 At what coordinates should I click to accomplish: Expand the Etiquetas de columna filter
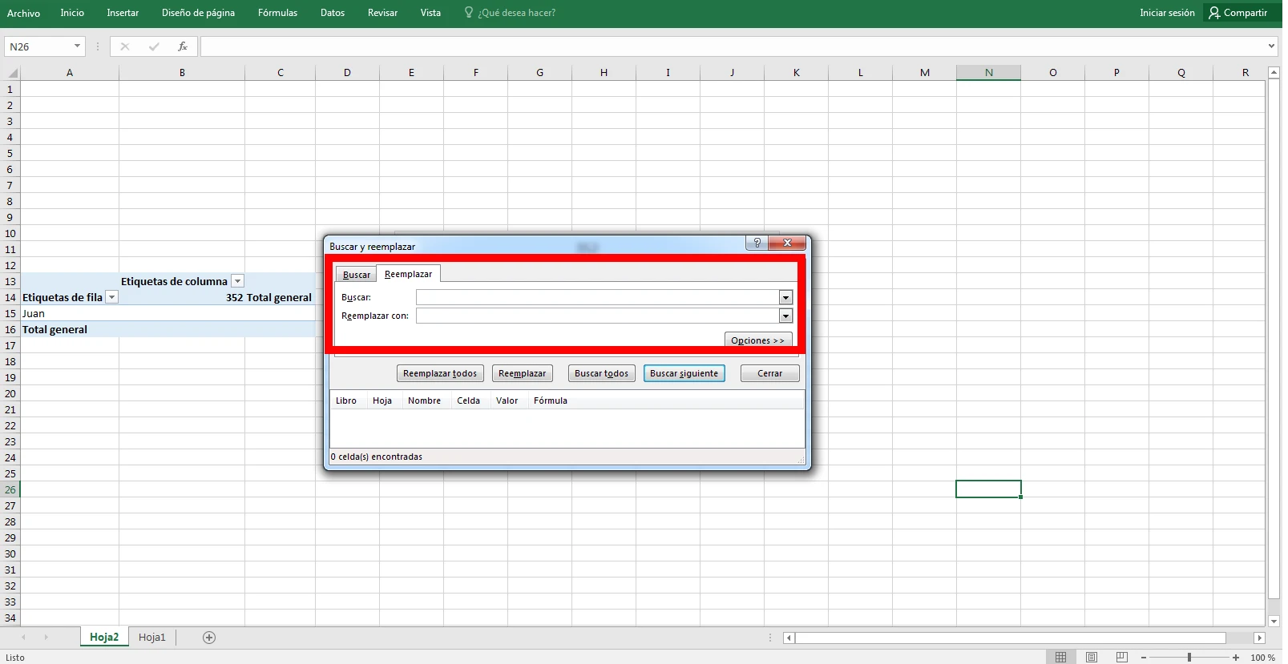(237, 281)
